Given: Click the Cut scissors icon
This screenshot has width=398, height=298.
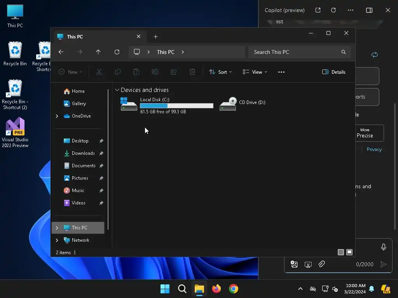Looking at the screenshot, I should pyautogui.click(x=99, y=72).
